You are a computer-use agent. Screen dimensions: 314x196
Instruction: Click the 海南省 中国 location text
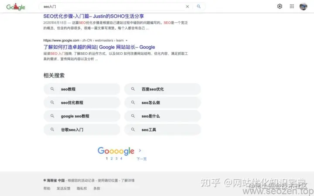(x=56, y=181)
